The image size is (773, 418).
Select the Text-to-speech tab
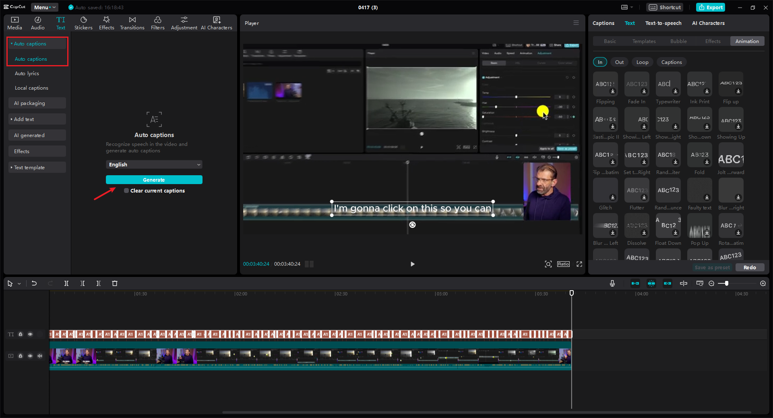(663, 23)
